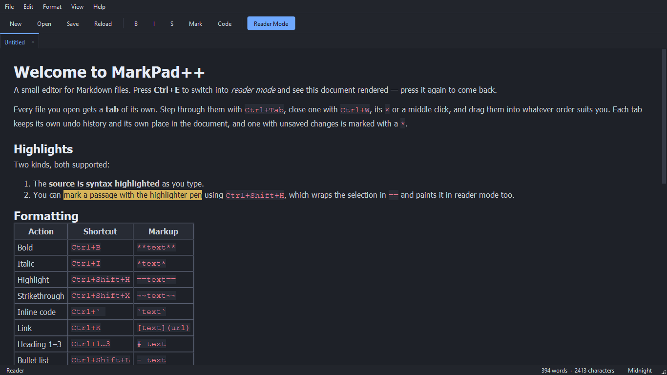The image size is (667, 375).
Task: Apply italic with the I button
Action: pyautogui.click(x=154, y=23)
